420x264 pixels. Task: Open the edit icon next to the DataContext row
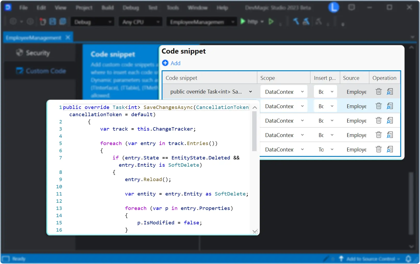tap(390, 91)
